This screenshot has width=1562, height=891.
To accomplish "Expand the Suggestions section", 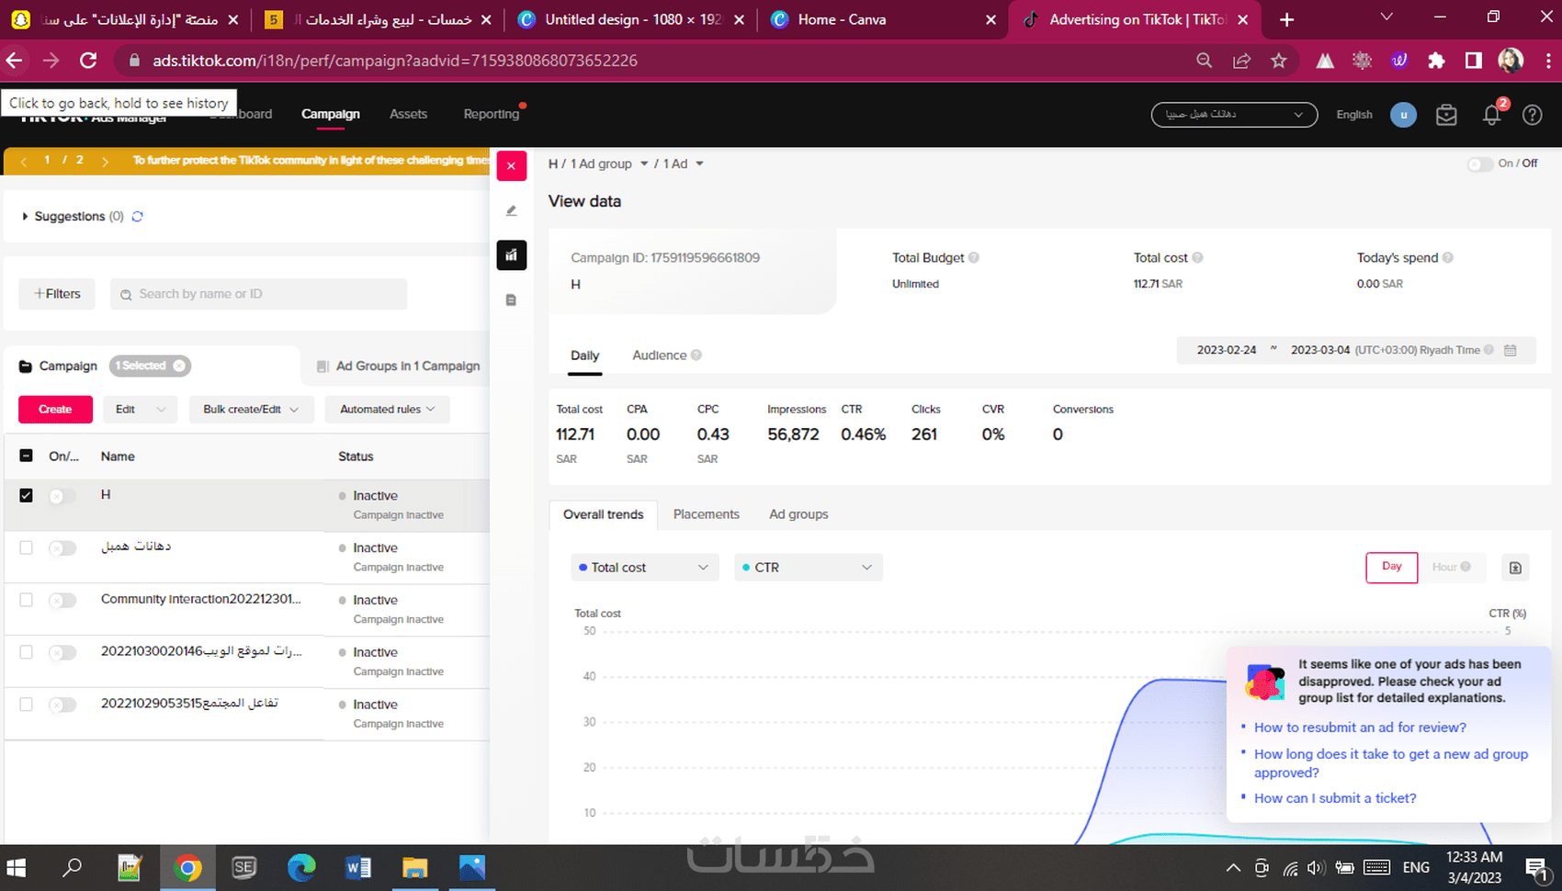I will click(25, 217).
